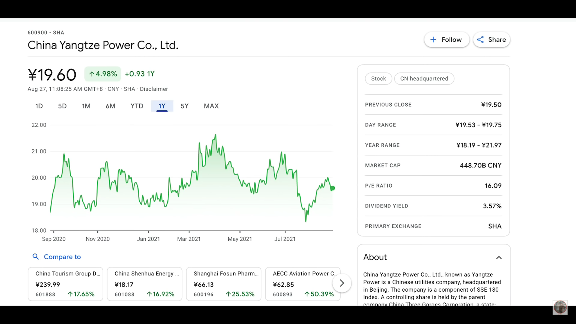The width and height of the screenshot is (576, 324).
Task: Click the 50.39% gain on AECC card
Action: [319, 294]
